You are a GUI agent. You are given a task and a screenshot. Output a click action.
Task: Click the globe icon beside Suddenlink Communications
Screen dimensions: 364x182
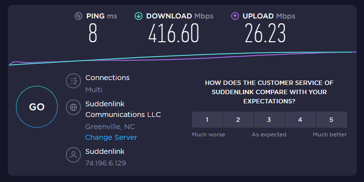[x=73, y=107]
